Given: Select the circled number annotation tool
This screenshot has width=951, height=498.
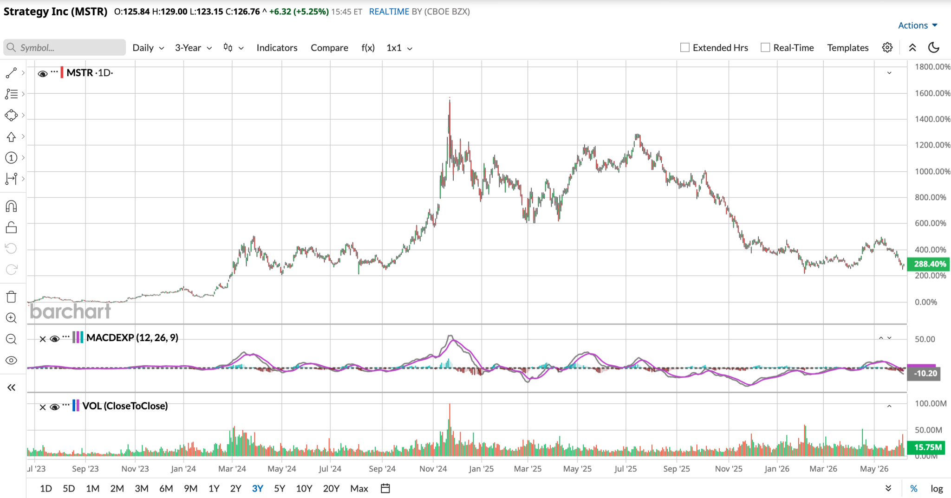Looking at the screenshot, I should point(11,158).
